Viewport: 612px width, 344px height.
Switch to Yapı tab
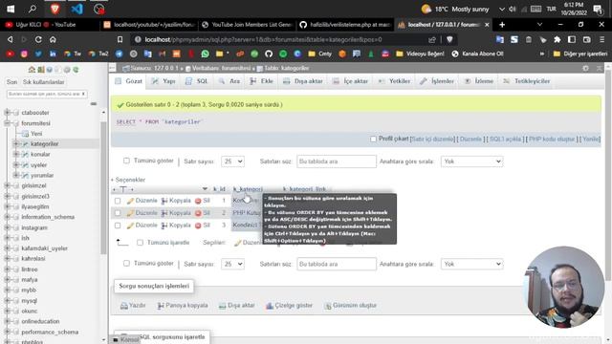[164, 81]
